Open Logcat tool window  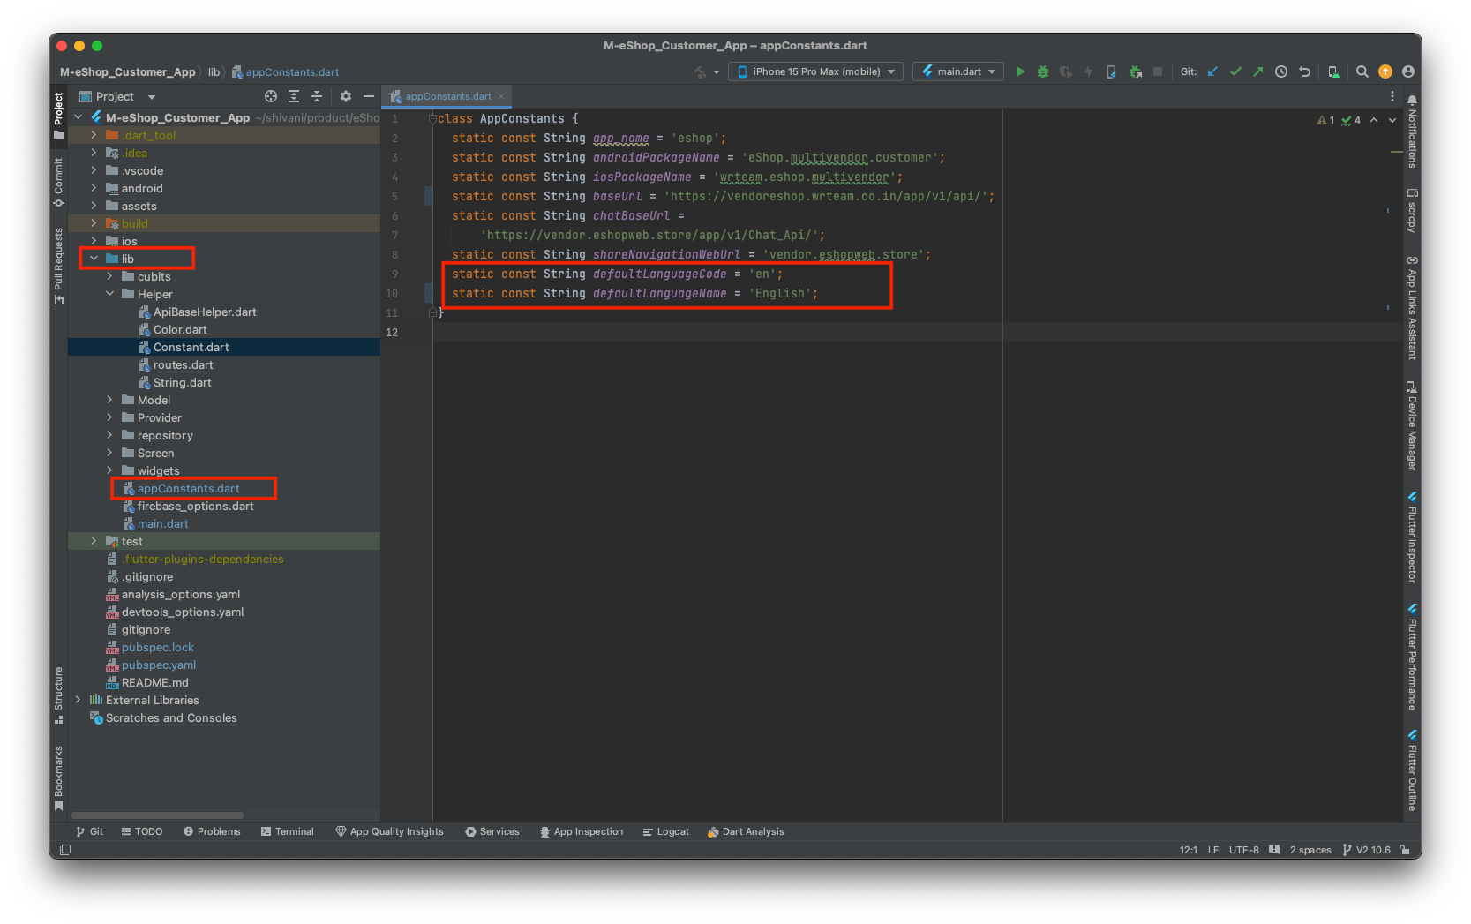point(665,831)
